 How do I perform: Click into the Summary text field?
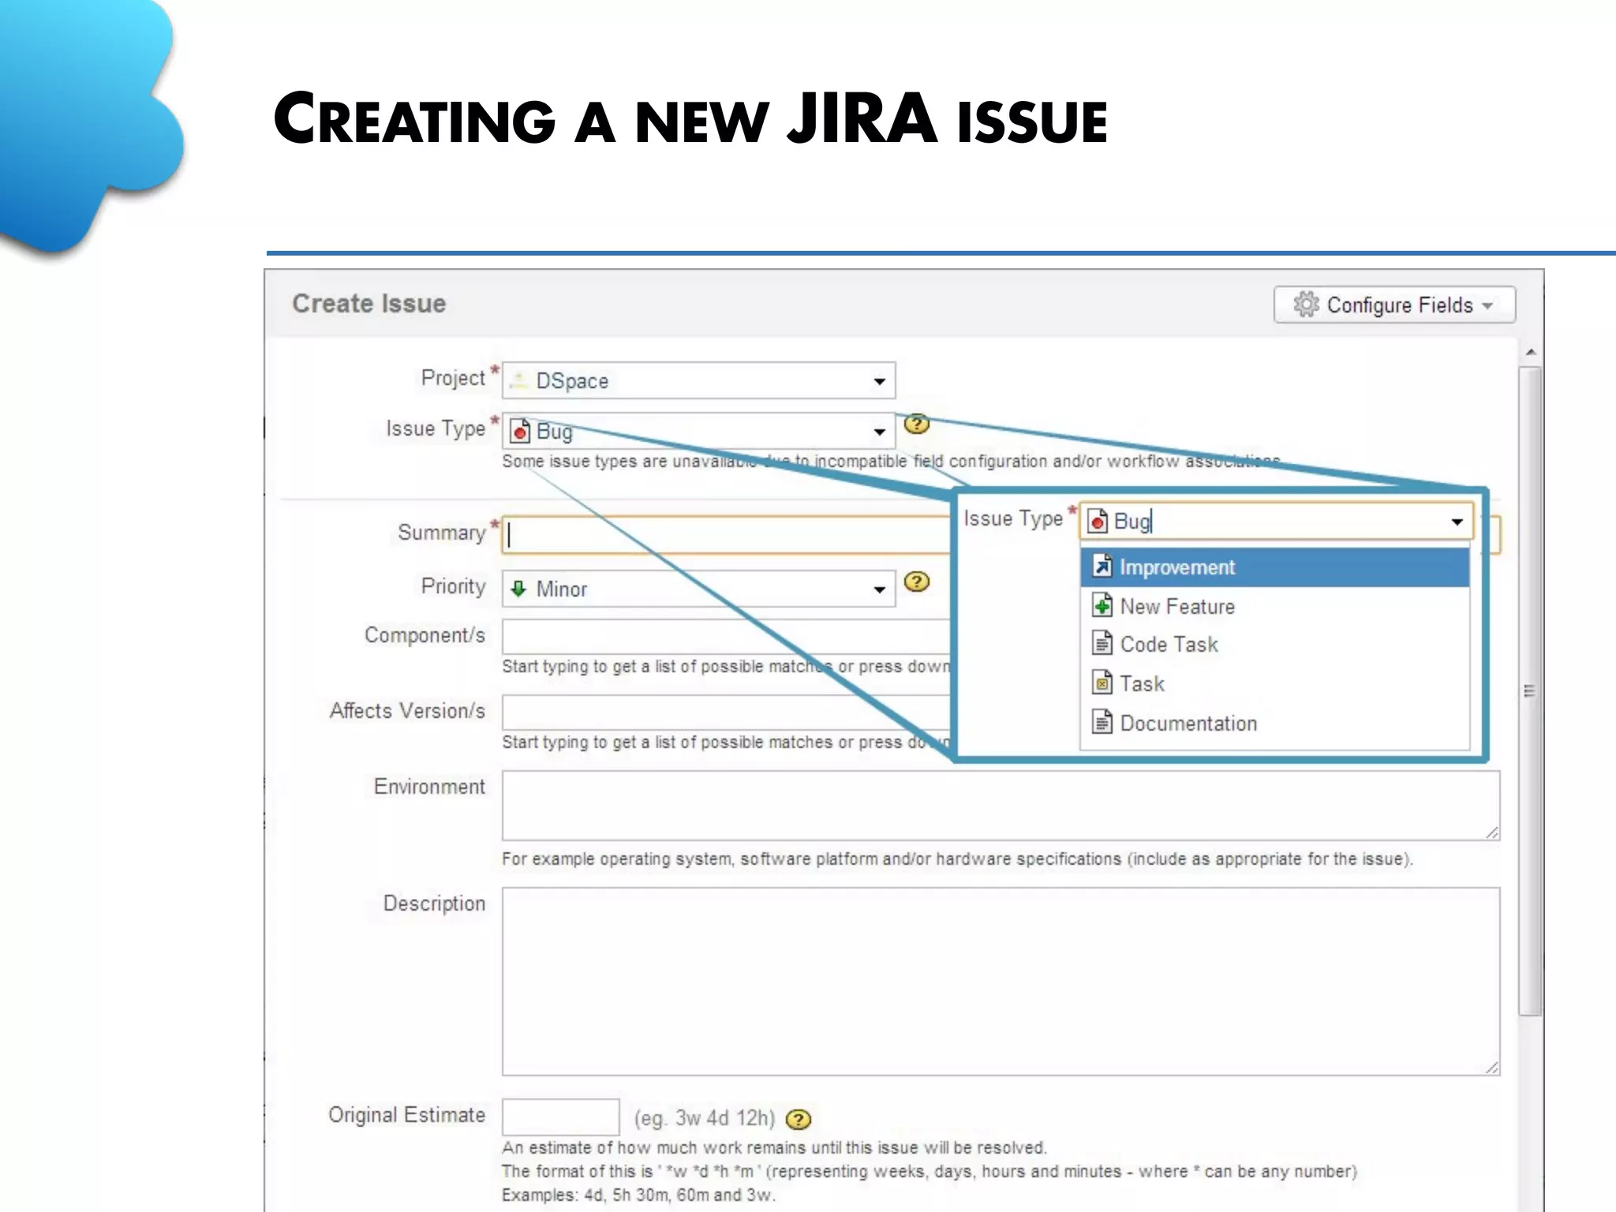coord(726,535)
